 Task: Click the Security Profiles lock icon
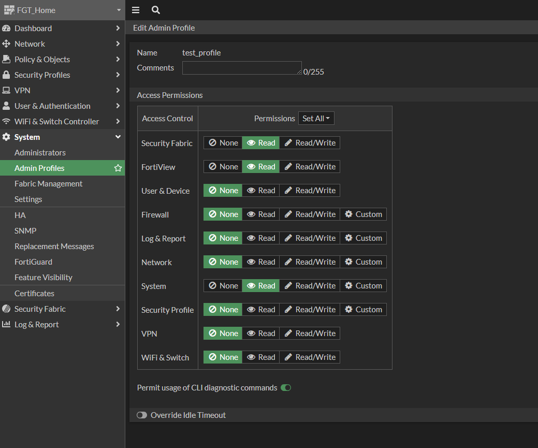coord(6,75)
